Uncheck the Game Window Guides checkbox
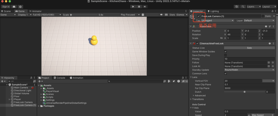 pos(226,52)
